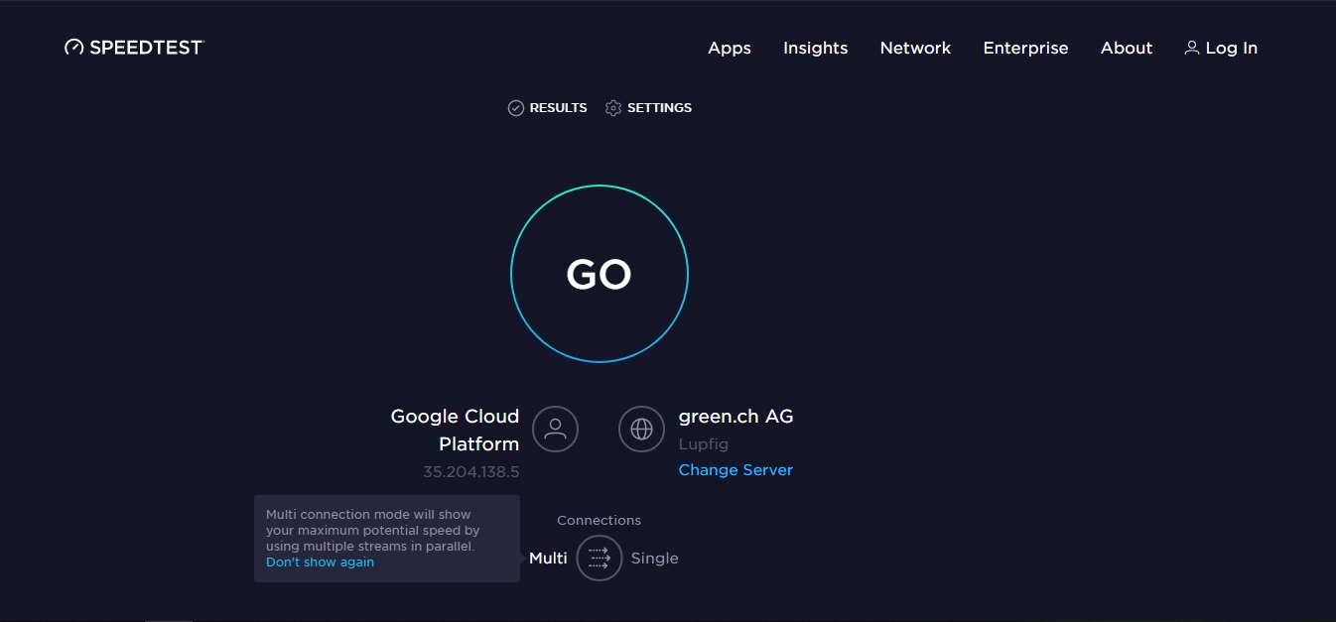
Task: Open the Insights menu
Action: [x=816, y=48]
